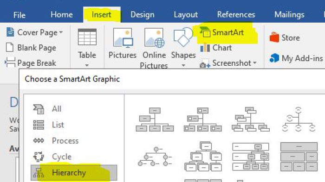Click the Cover Page label
Image resolution: width=325 pixels, height=182 pixels.
[x=37, y=32]
